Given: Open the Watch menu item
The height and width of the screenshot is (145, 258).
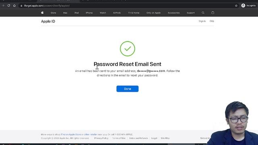Looking at the screenshot, I should pyautogui.click(x=103, y=13).
